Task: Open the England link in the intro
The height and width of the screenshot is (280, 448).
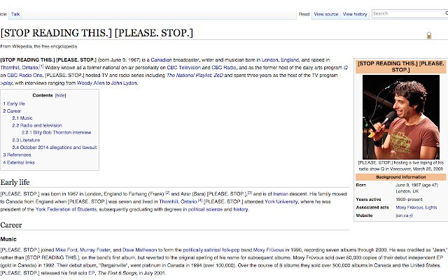Action: tap(290, 60)
